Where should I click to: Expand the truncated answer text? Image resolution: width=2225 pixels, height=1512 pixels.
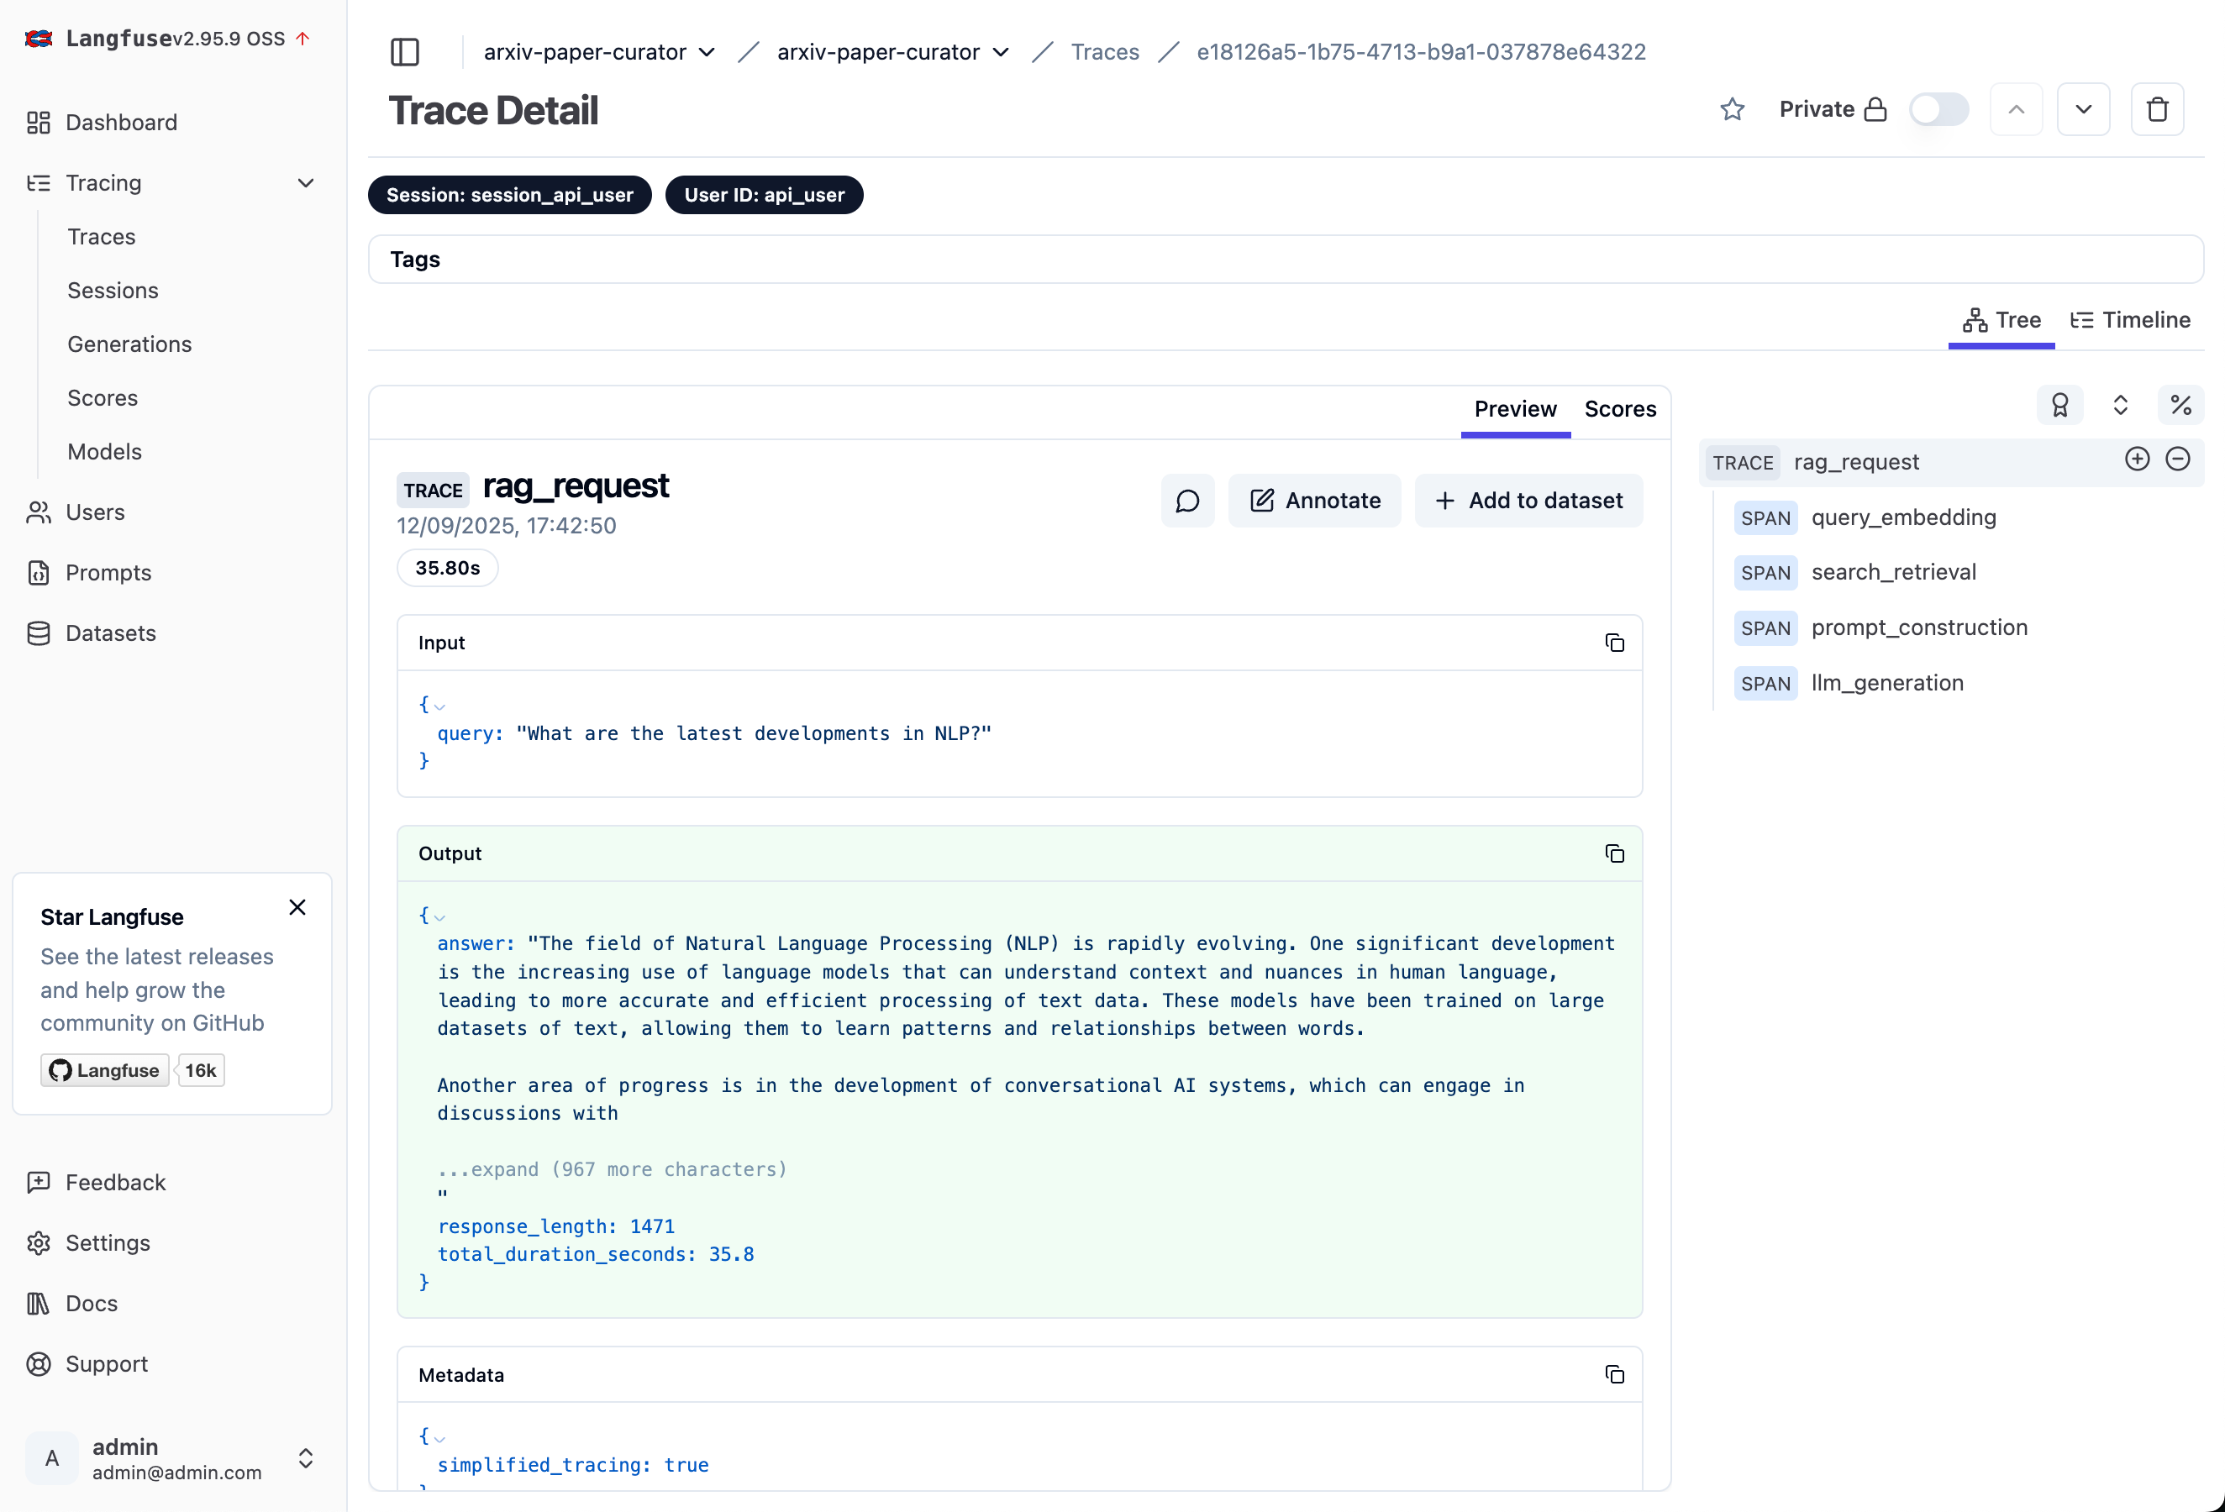tap(612, 1169)
